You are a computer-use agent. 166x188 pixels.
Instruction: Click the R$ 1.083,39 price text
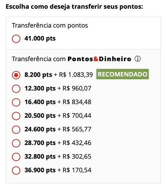[76, 75]
